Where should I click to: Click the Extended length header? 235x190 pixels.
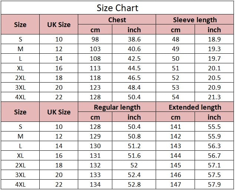click(195, 107)
